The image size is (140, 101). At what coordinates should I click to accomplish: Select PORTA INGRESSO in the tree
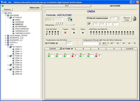22,29
